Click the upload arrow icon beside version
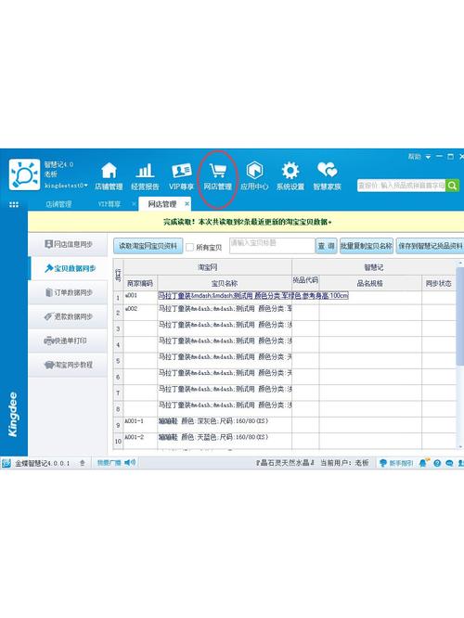 [x=82, y=463]
